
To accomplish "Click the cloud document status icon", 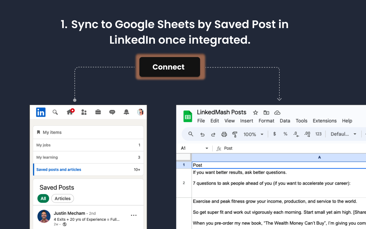I will click(277, 112).
